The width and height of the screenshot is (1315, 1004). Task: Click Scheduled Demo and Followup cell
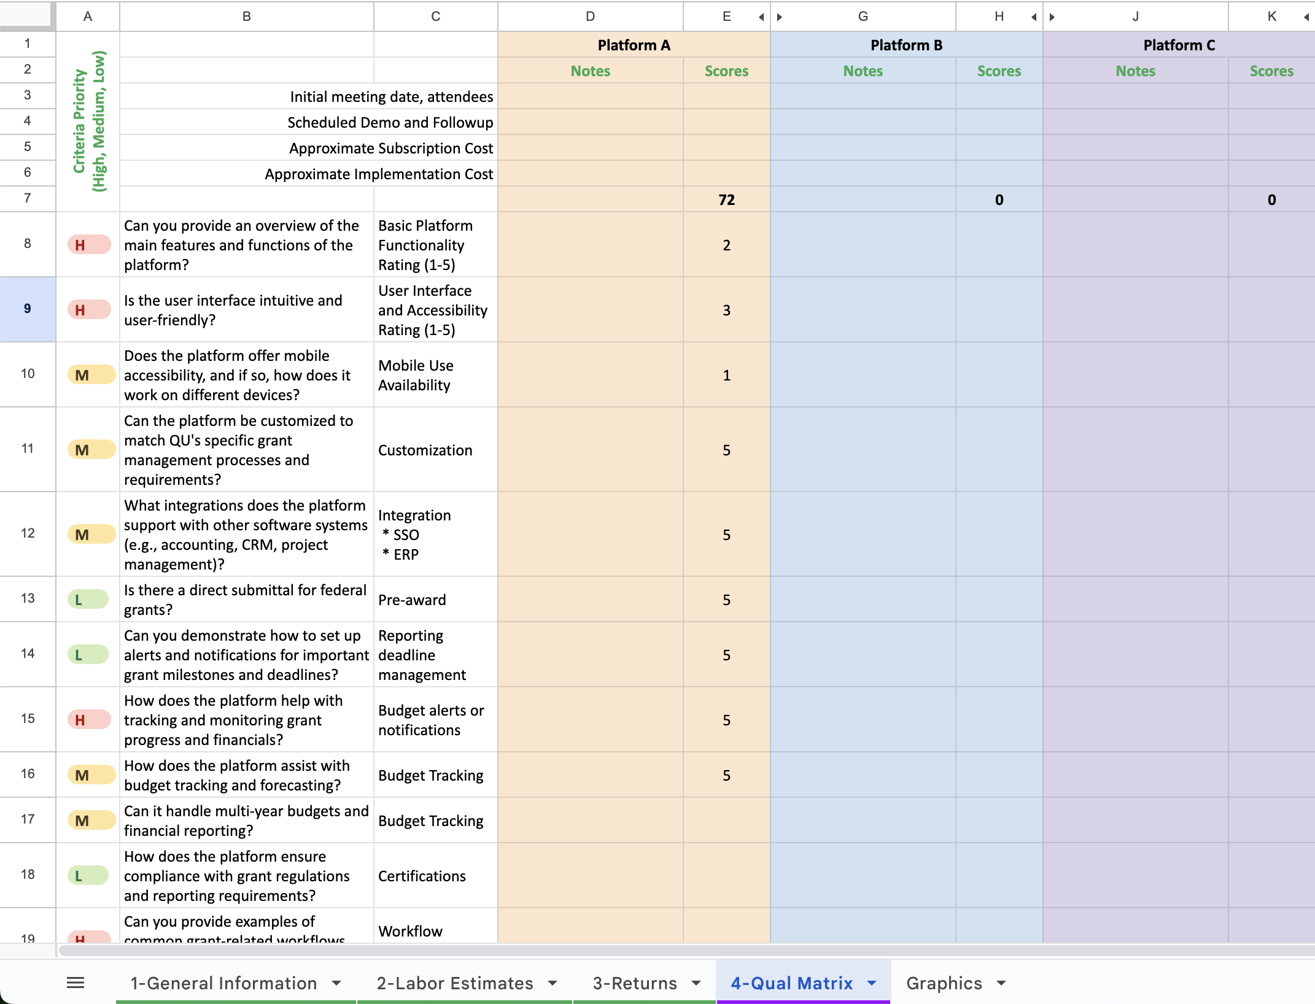[x=308, y=122]
